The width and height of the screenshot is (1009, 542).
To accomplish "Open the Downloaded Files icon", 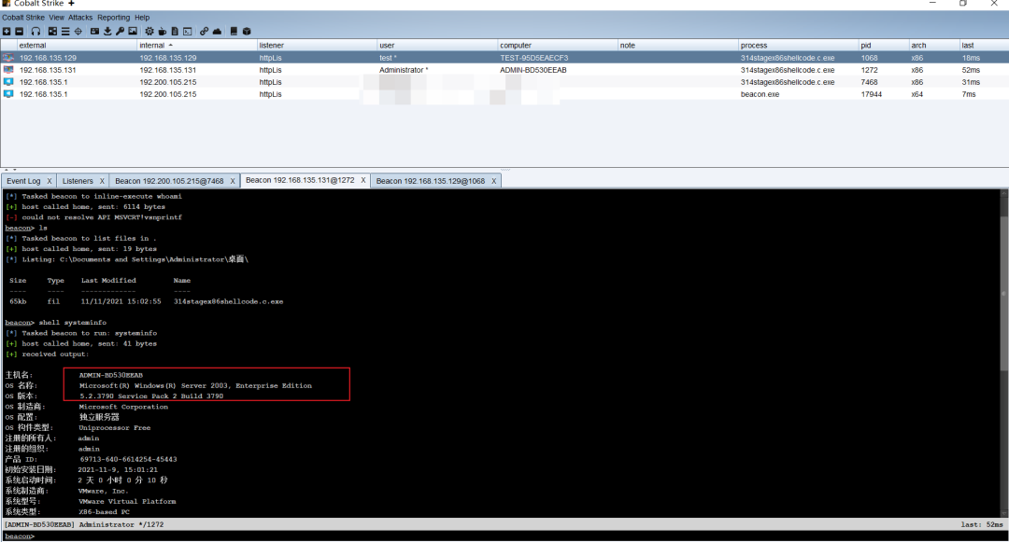I will tap(107, 31).
